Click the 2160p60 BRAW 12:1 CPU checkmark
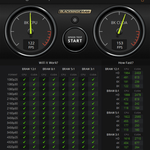The width and height of the screenshot is (150, 150). click(24, 113)
